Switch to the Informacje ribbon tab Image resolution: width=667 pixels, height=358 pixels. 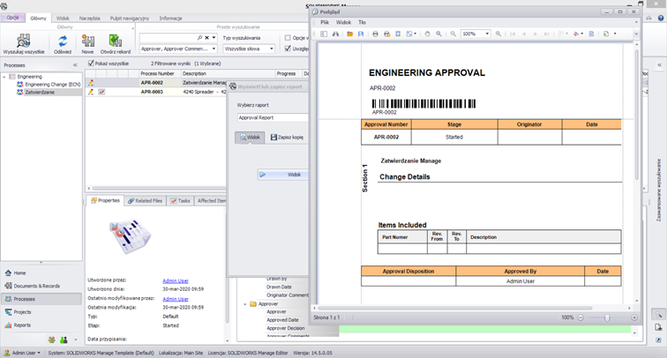[x=170, y=19]
